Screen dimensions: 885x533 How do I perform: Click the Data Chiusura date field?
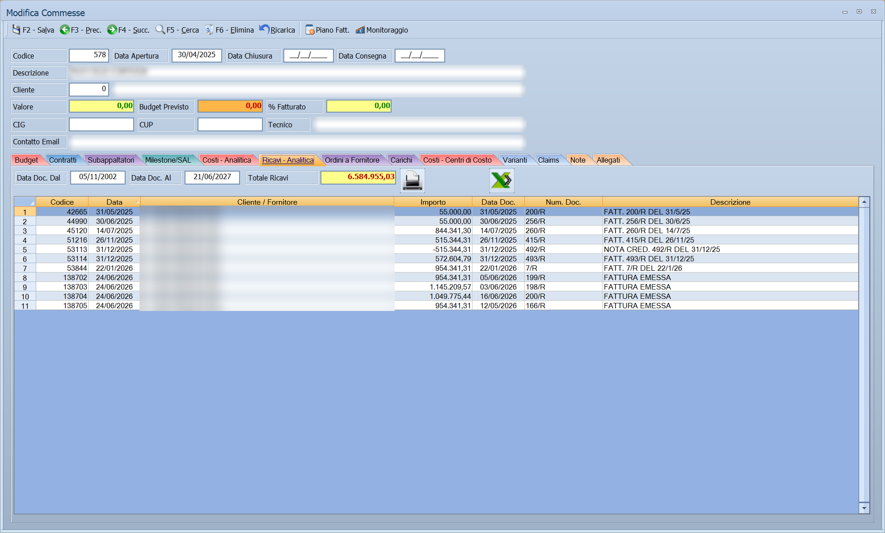(308, 55)
